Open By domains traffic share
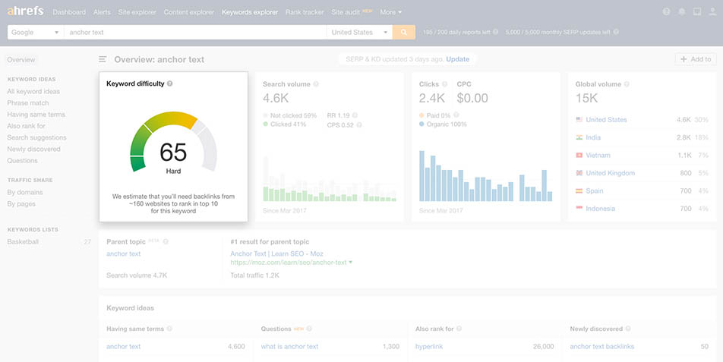723x362 pixels. point(25,193)
